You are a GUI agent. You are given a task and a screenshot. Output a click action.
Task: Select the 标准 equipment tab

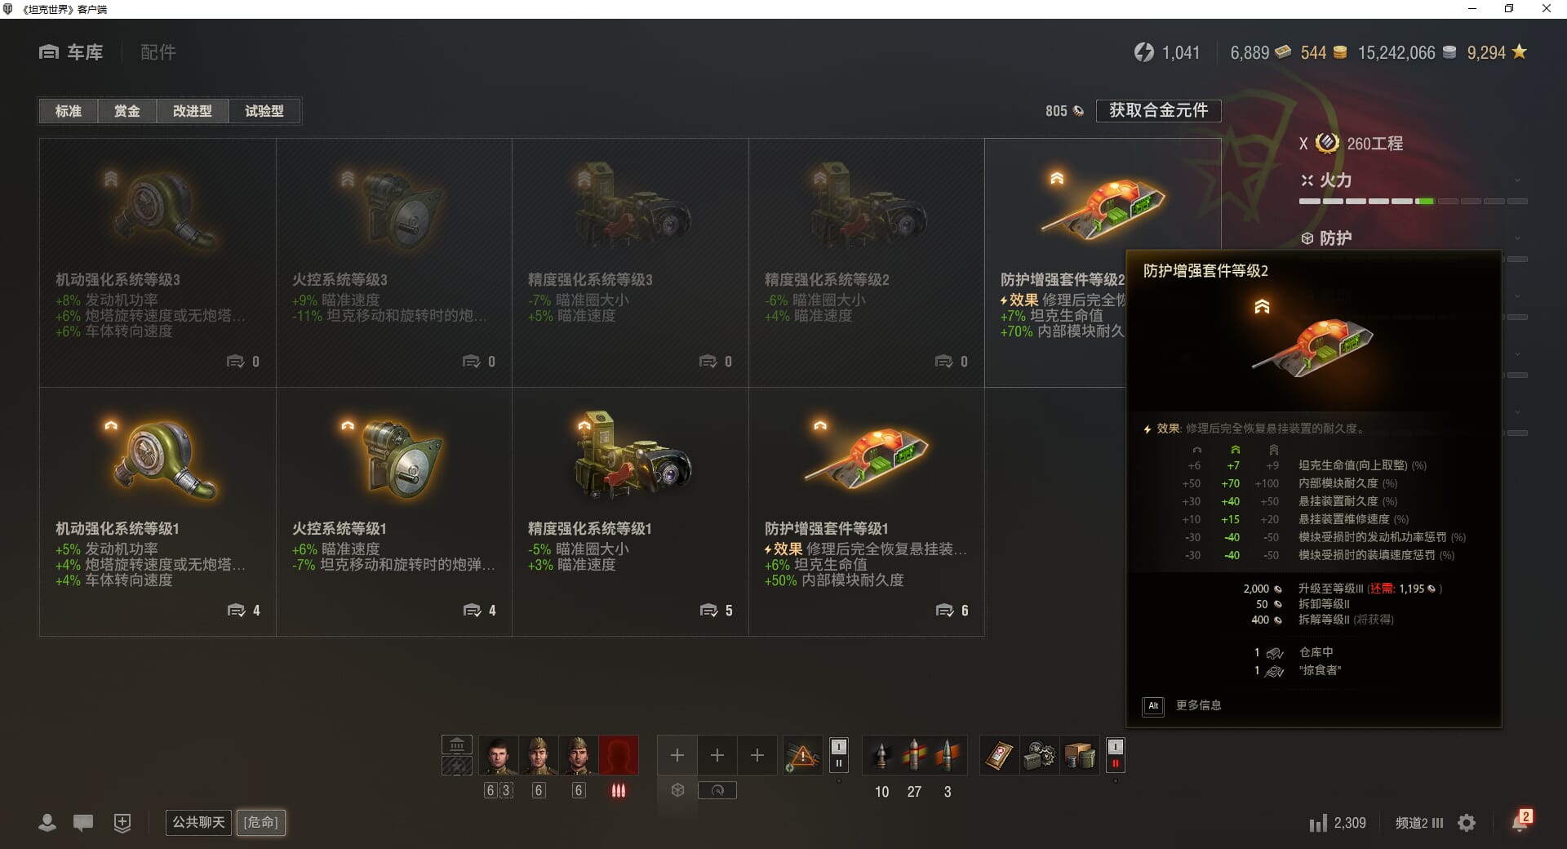coord(69,111)
